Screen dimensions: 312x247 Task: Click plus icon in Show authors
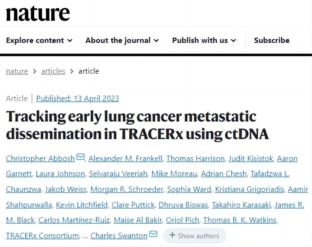172,235
